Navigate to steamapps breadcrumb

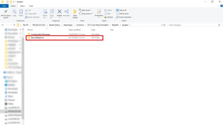tap(68, 25)
